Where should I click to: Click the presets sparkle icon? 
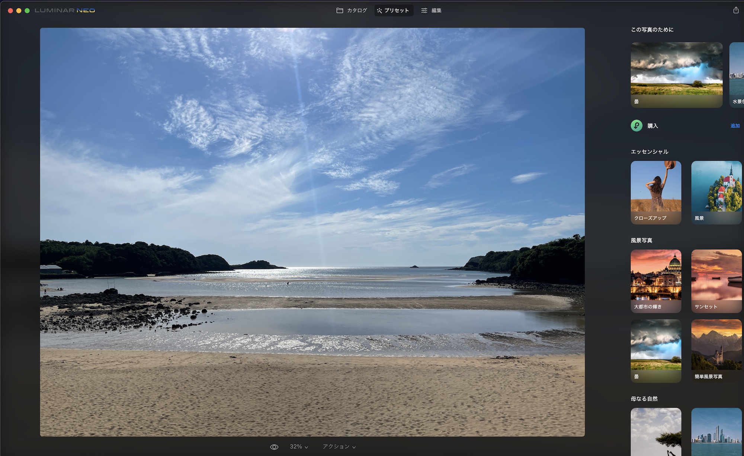coord(379,10)
